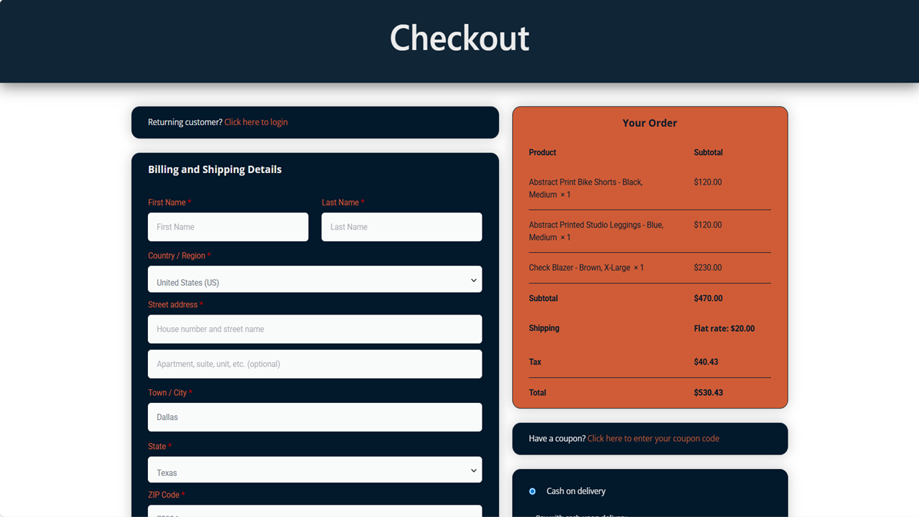This screenshot has width=919, height=517.
Task: Focus the Last Name input field
Action: click(401, 227)
